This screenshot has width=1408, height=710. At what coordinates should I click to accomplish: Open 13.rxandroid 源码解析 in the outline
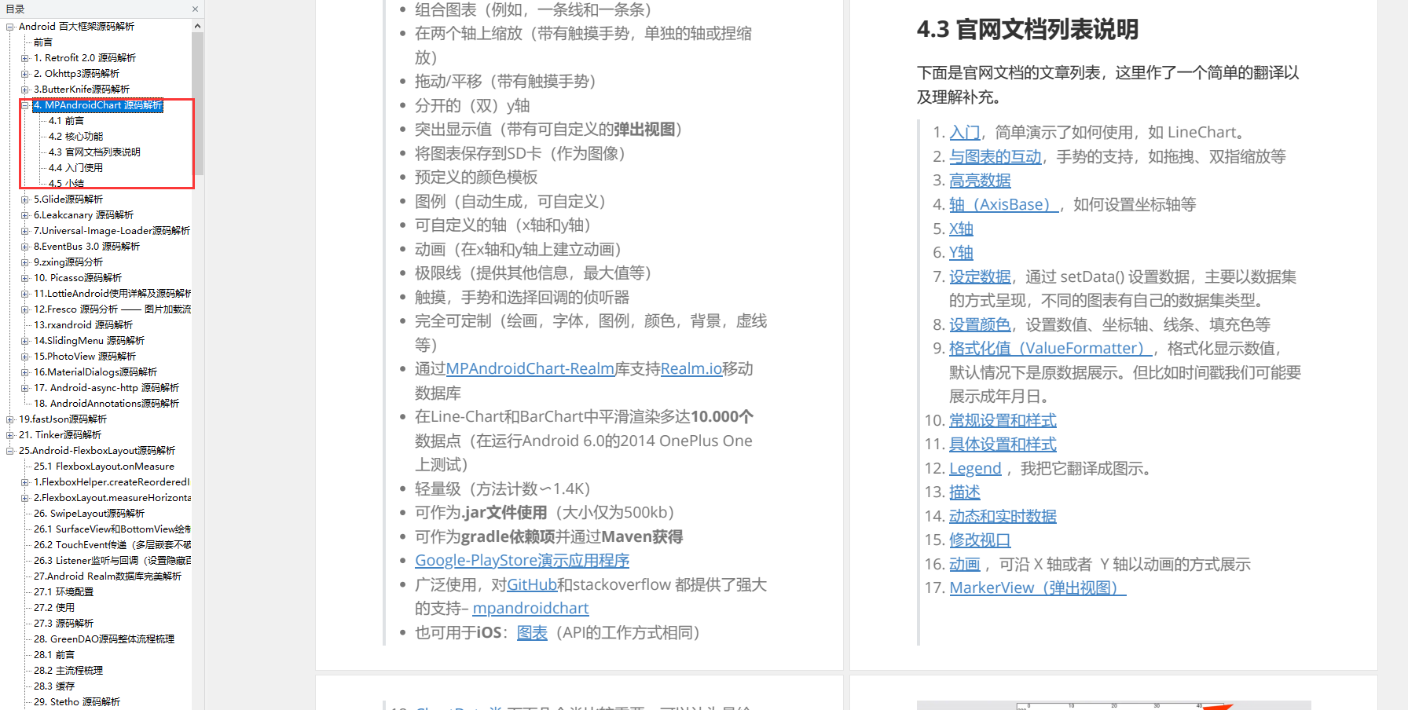[83, 325]
